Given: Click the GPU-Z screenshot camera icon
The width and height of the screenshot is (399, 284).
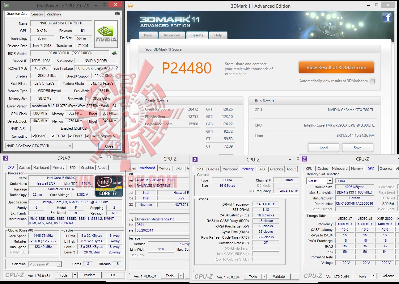Looking at the screenshot, I should [x=117, y=14].
